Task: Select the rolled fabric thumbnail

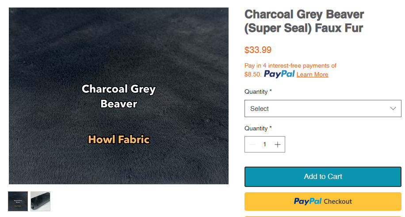Action: point(40,201)
